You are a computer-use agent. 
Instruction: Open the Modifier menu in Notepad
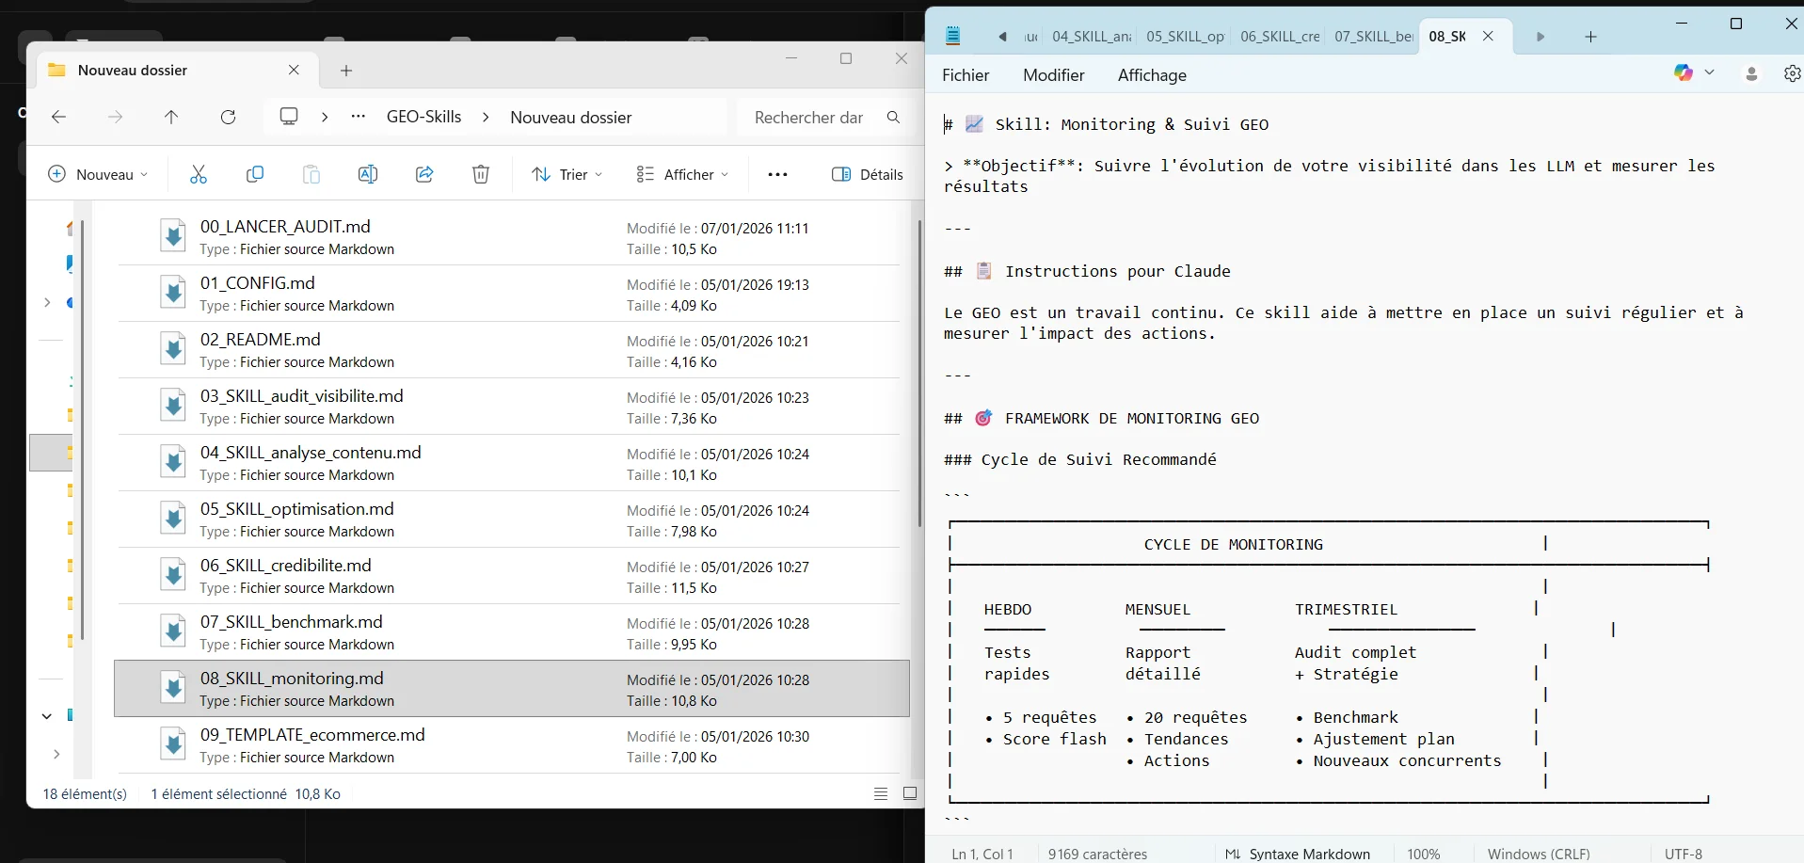[x=1054, y=75]
